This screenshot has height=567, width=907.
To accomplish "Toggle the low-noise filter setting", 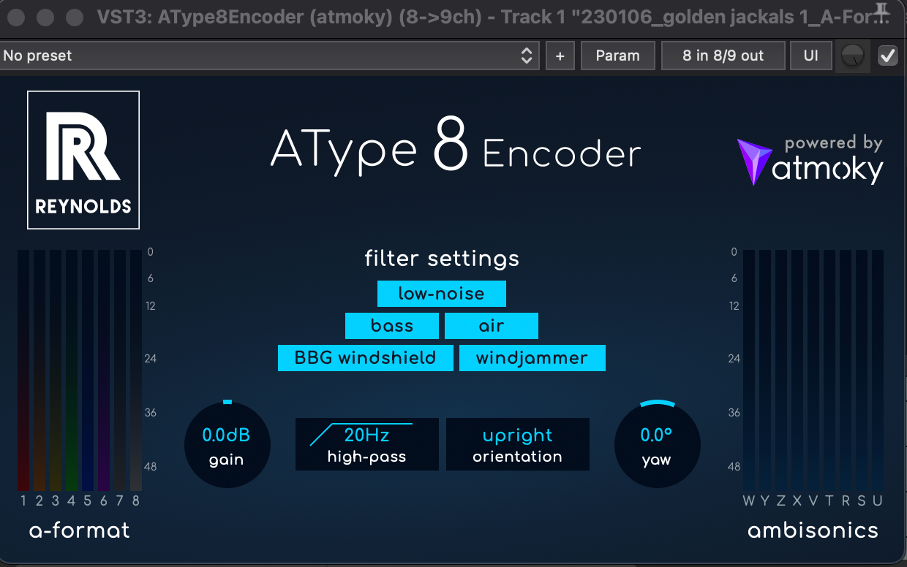I will click(x=441, y=294).
